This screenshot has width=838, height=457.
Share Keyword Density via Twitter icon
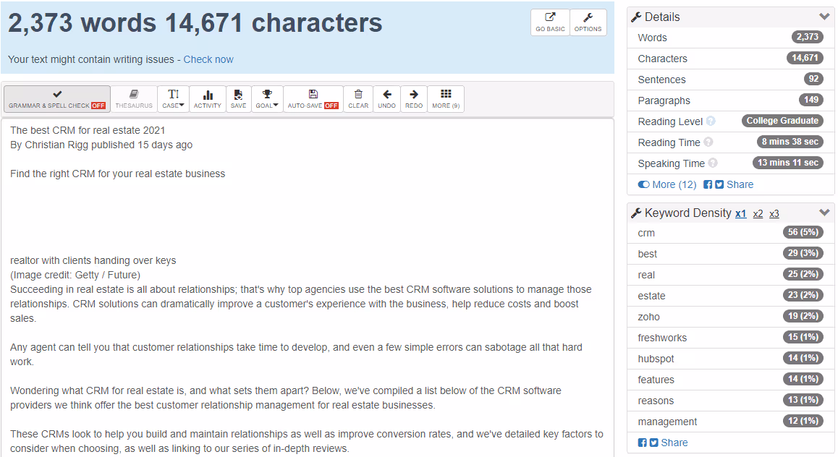(653, 443)
